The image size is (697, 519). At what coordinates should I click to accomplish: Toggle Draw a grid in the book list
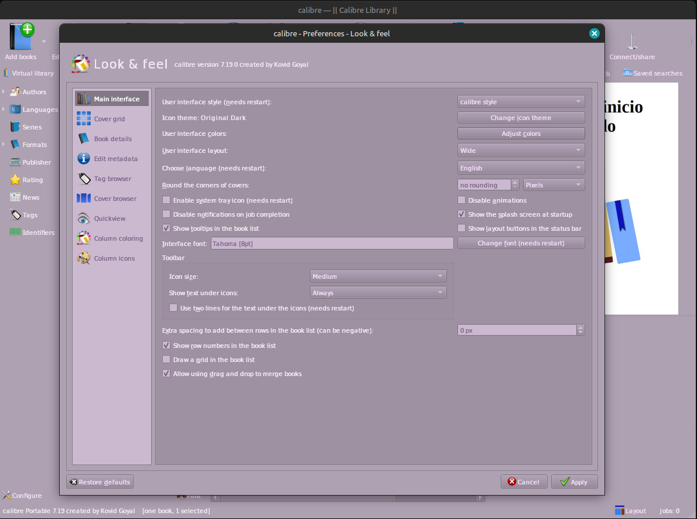pyautogui.click(x=166, y=359)
